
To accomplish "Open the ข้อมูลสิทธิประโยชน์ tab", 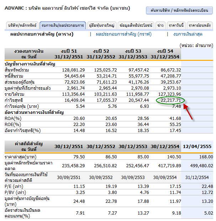I will pos(136,25).
